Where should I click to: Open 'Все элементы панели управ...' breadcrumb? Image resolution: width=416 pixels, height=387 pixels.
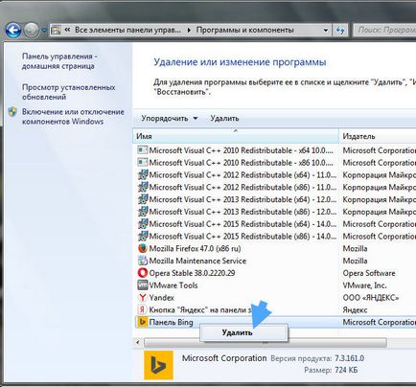click(x=127, y=30)
